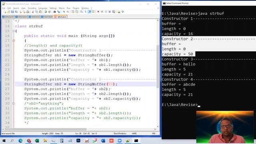Screen dimensions: 256x144
Task: Open the File menu
Action: coord(4,8)
